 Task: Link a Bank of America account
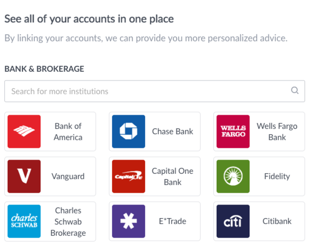(x=50, y=131)
